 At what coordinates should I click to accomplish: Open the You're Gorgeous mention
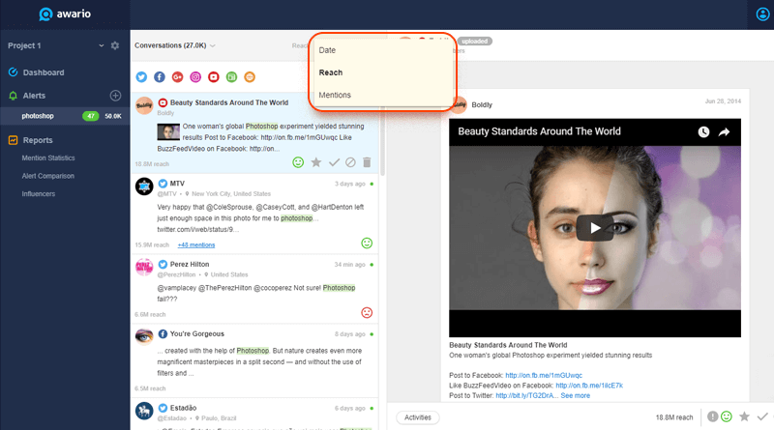click(x=254, y=360)
